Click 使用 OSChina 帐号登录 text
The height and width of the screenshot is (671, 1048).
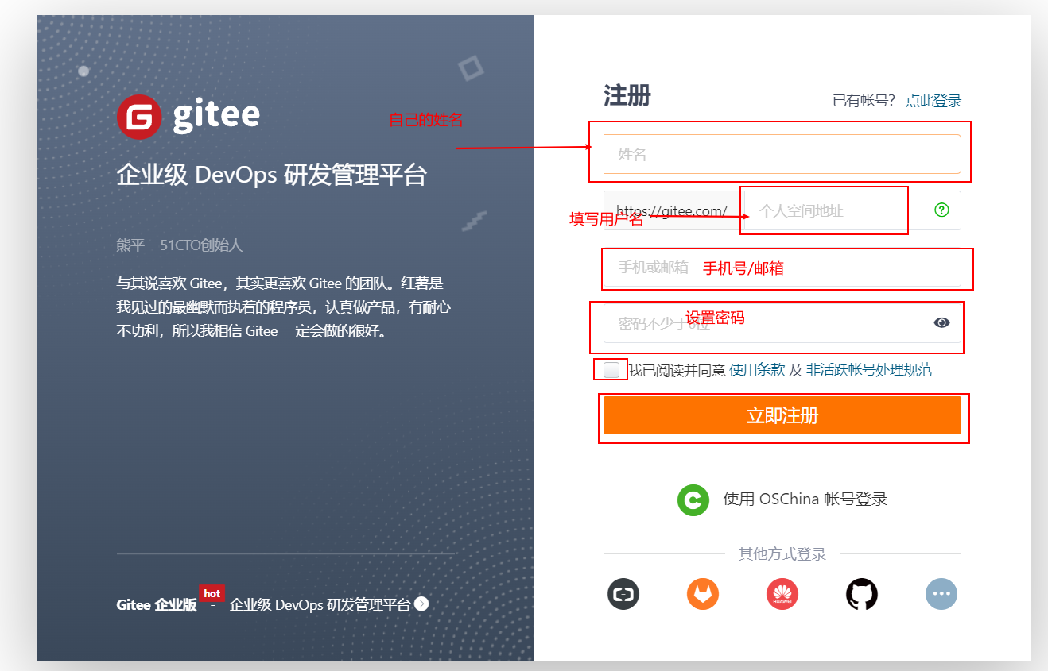point(805,499)
